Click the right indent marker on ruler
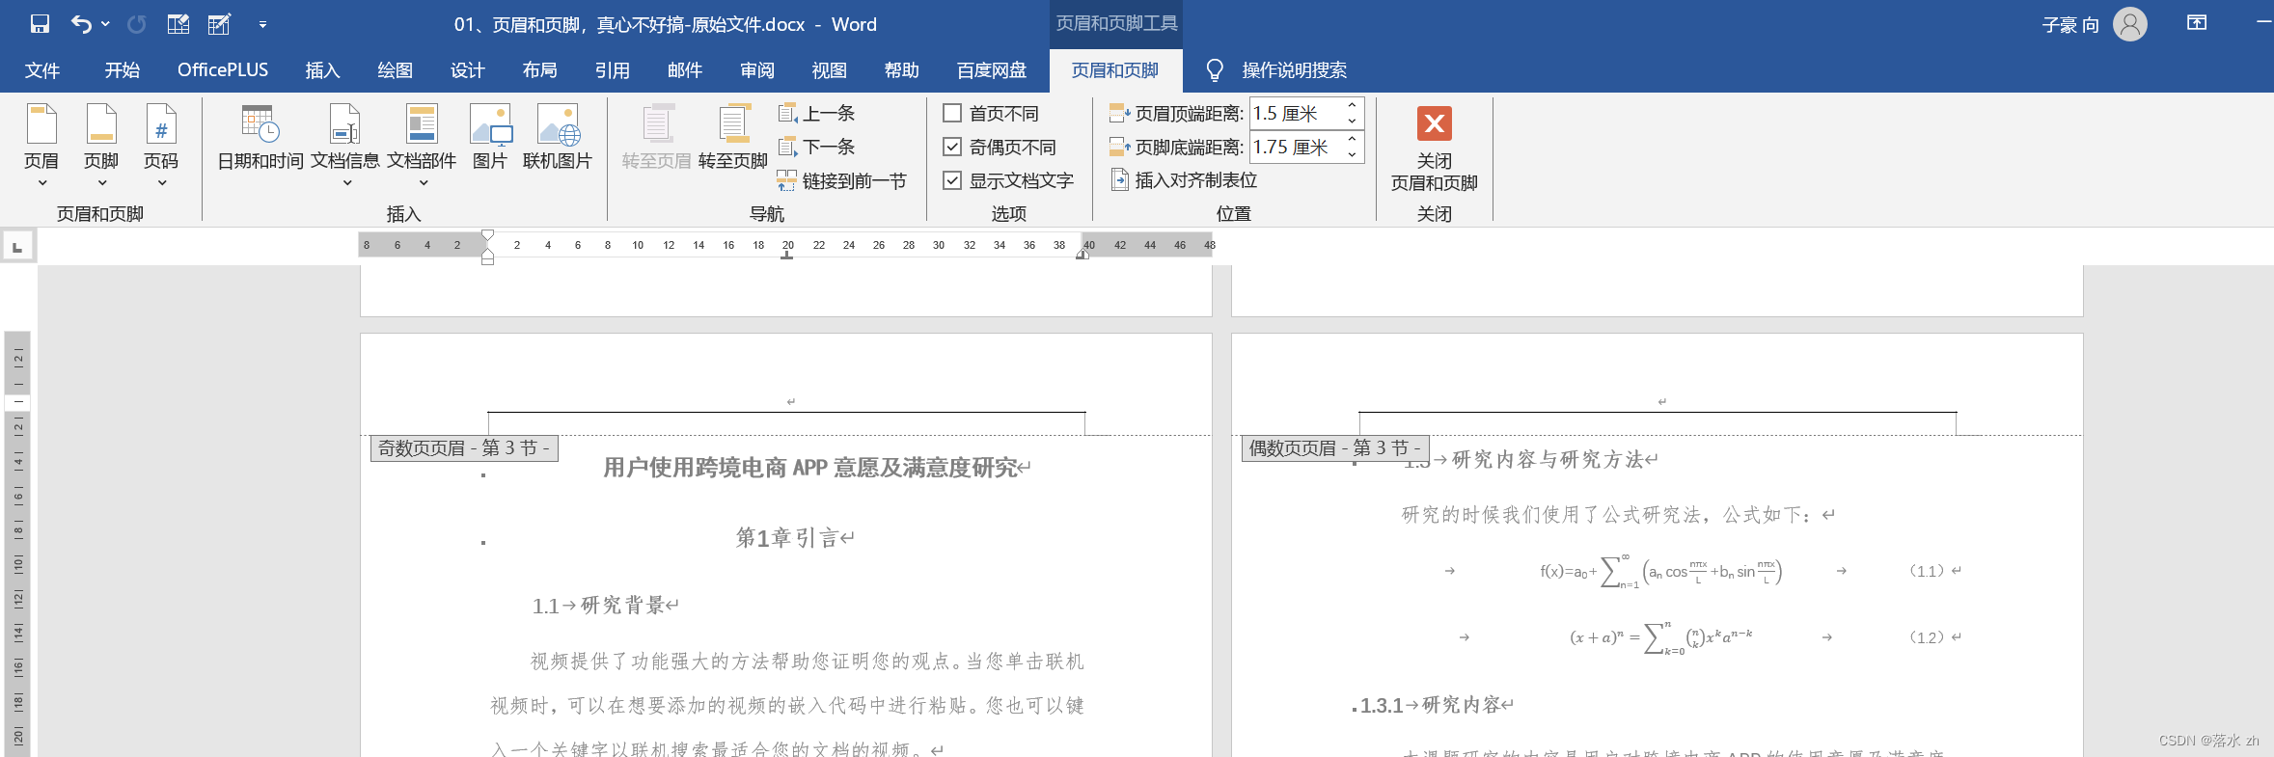Image resolution: width=2274 pixels, height=757 pixels. click(x=1082, y=256)
